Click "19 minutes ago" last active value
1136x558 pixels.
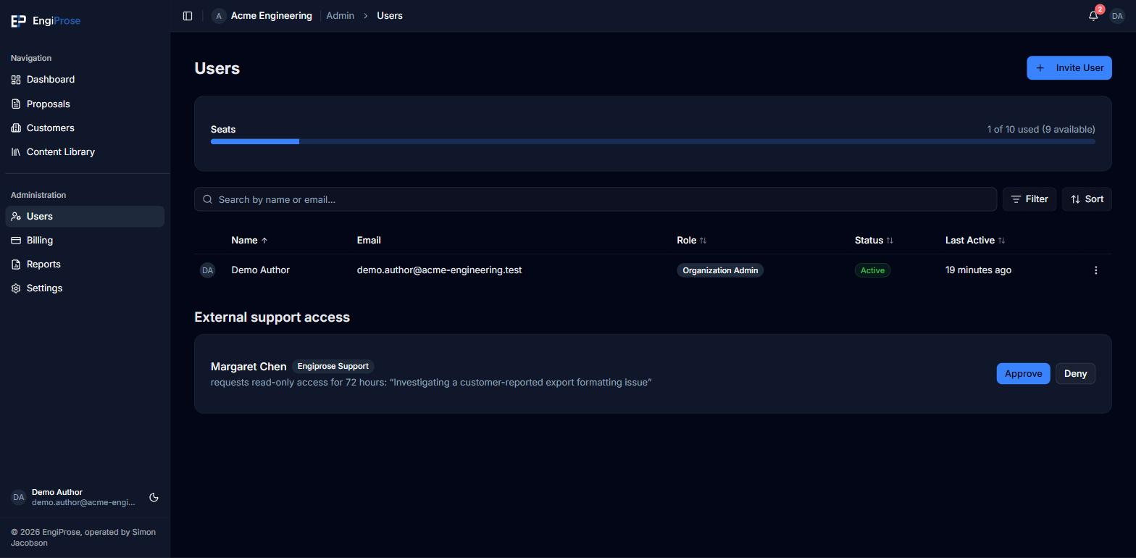tap(978, 270)
